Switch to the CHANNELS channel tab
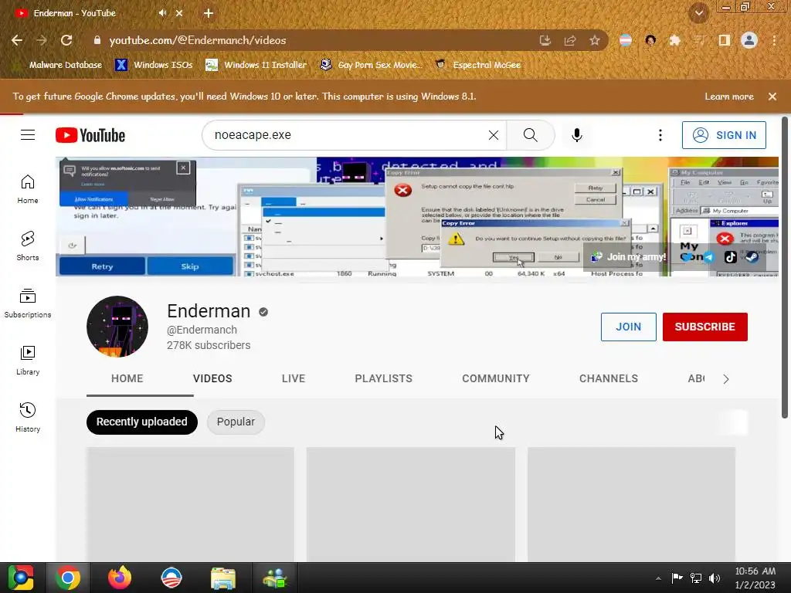 [609, 378]
